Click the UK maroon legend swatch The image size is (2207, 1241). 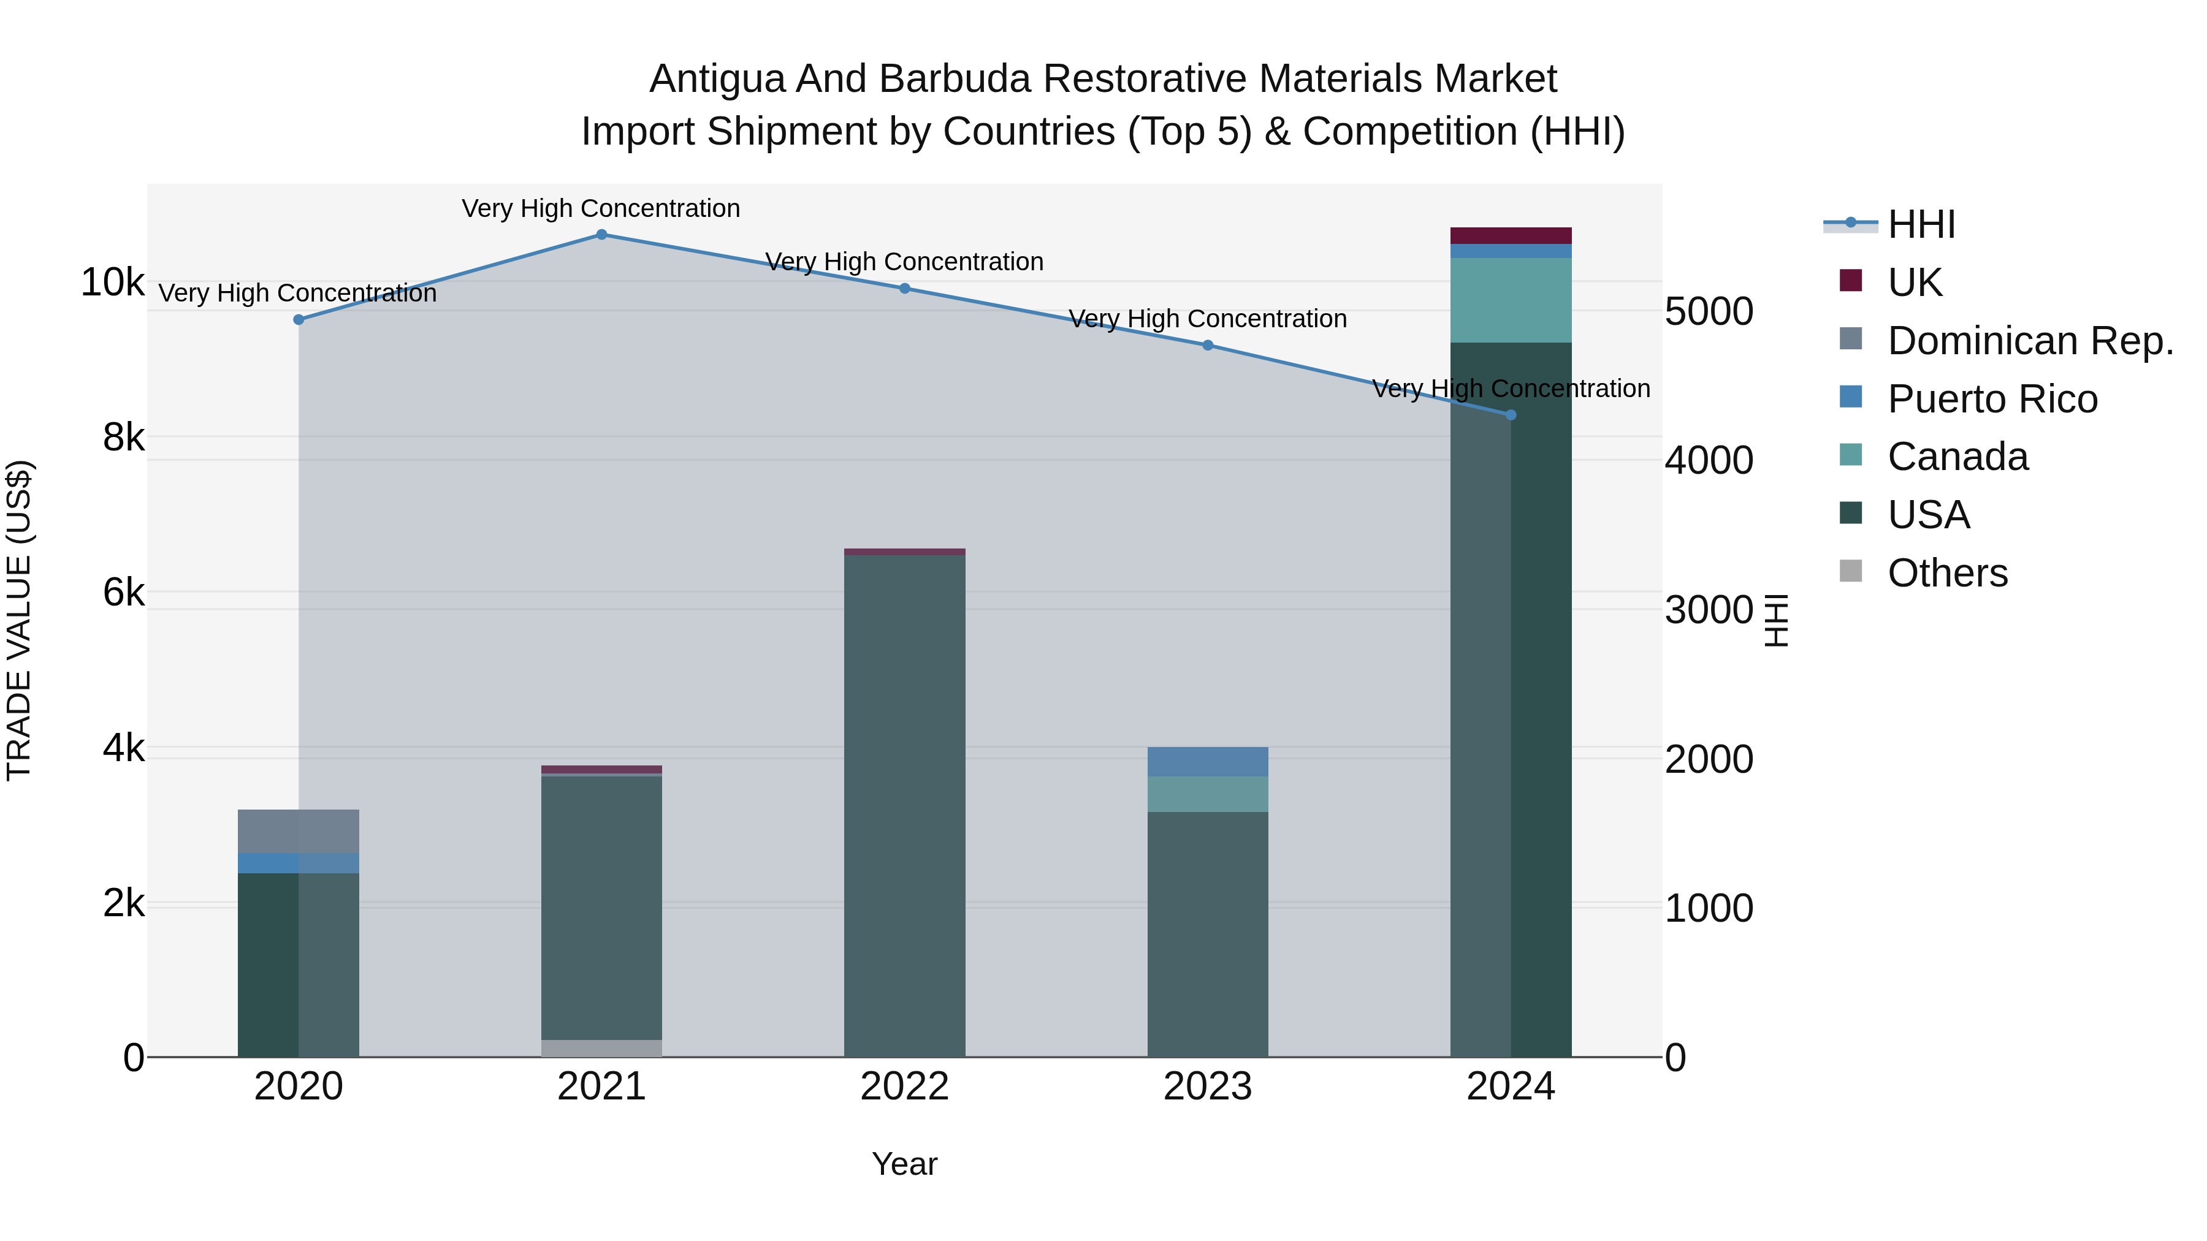tap(1851, 280)
